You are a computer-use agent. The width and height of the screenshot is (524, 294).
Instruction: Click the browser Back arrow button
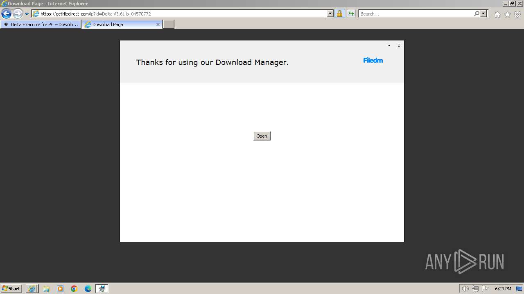click(x=6, y=14)
